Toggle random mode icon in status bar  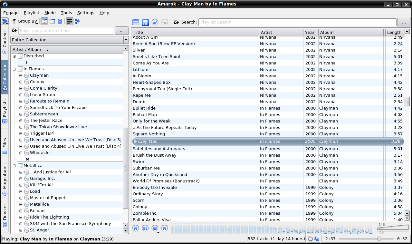pos(316,239)
